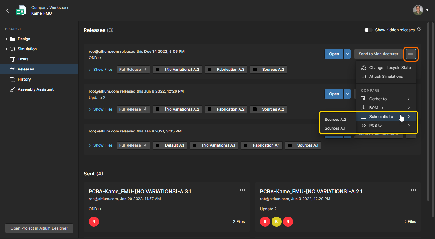The height and width of the screenshot is (239, 435).
Task: Pick Sources A.1 from the Schematic to submenu
Action: [335, 128]
